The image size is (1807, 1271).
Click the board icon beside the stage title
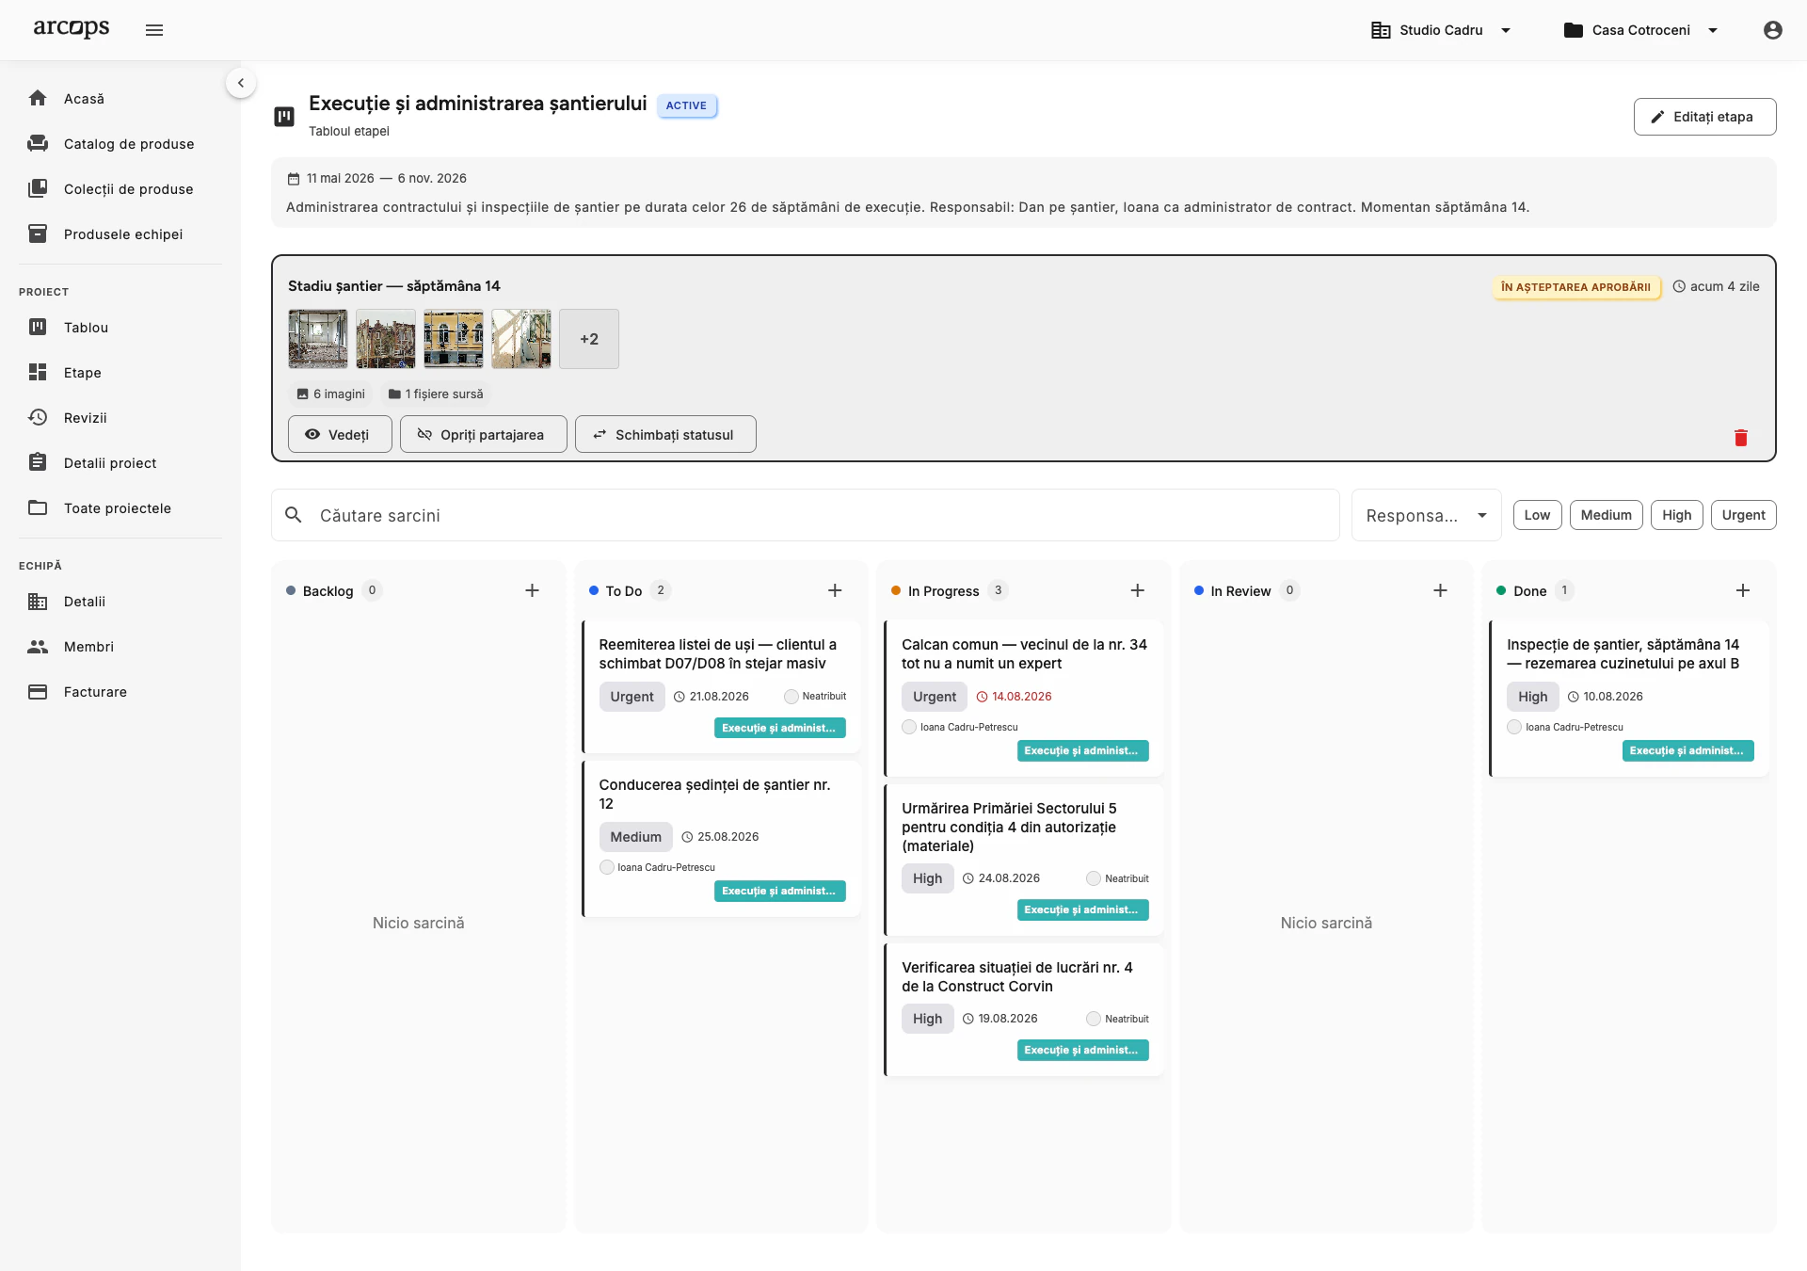pos(284,117)
